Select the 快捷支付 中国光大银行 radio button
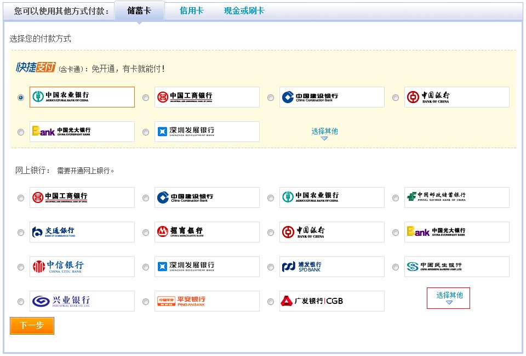 (x=21, y=132)
